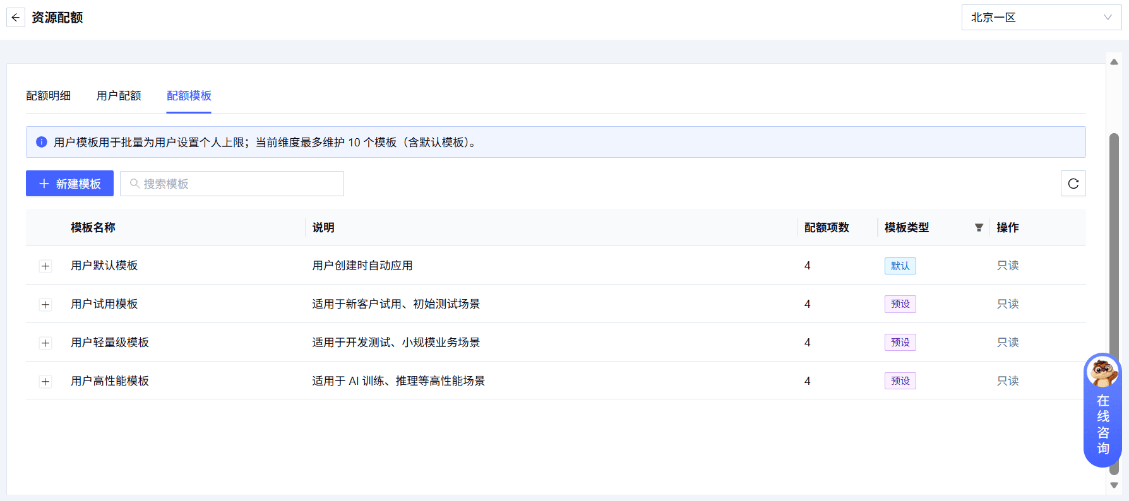This screenshot has width=1129, height=501.
Task: Click the magnifier icon in search box
Action: click(x=134, y=184)
